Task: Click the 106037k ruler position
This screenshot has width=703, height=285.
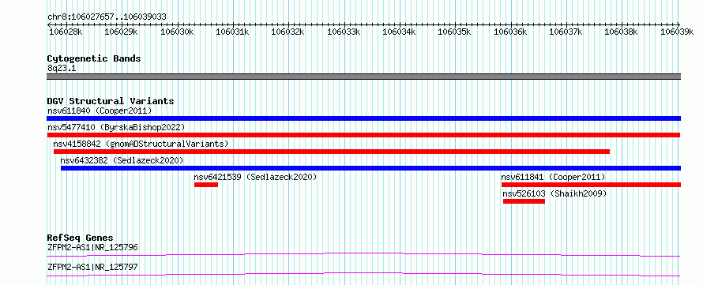Action: [x=566, y=32]
